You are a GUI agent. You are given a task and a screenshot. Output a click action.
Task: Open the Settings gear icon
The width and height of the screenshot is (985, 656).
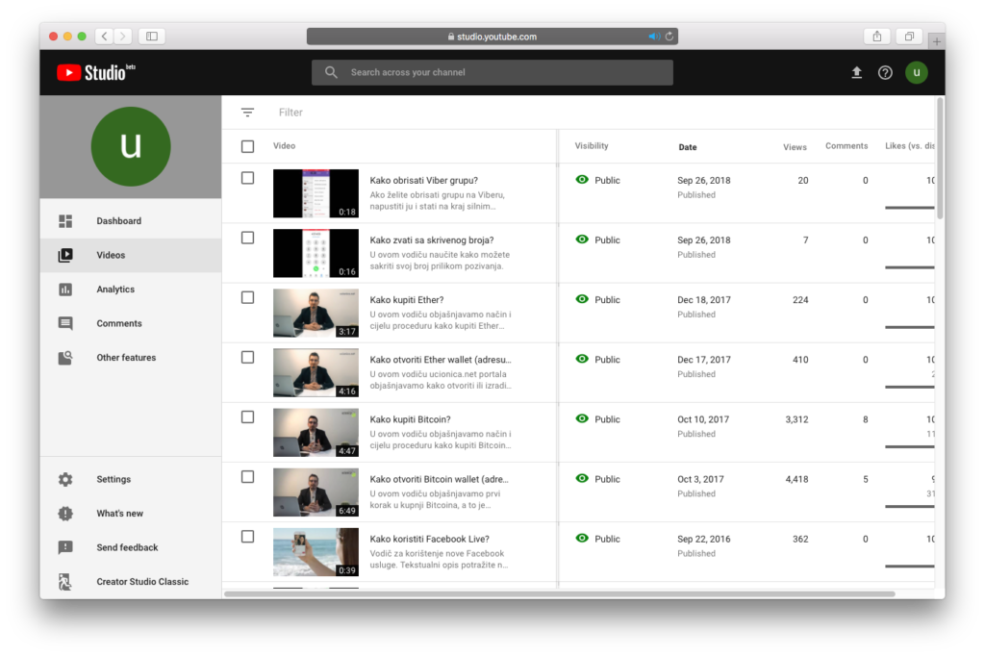click(65, 480)
